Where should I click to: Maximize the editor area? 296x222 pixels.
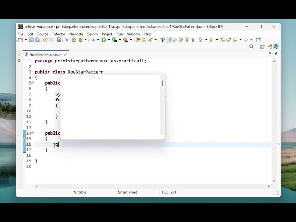pos(276,54)
